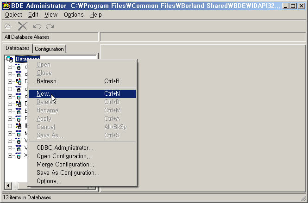Expand the last alias in the tree
Image resolution: width=308 pixels, height=203 pixels.
[x=10, y=156]
